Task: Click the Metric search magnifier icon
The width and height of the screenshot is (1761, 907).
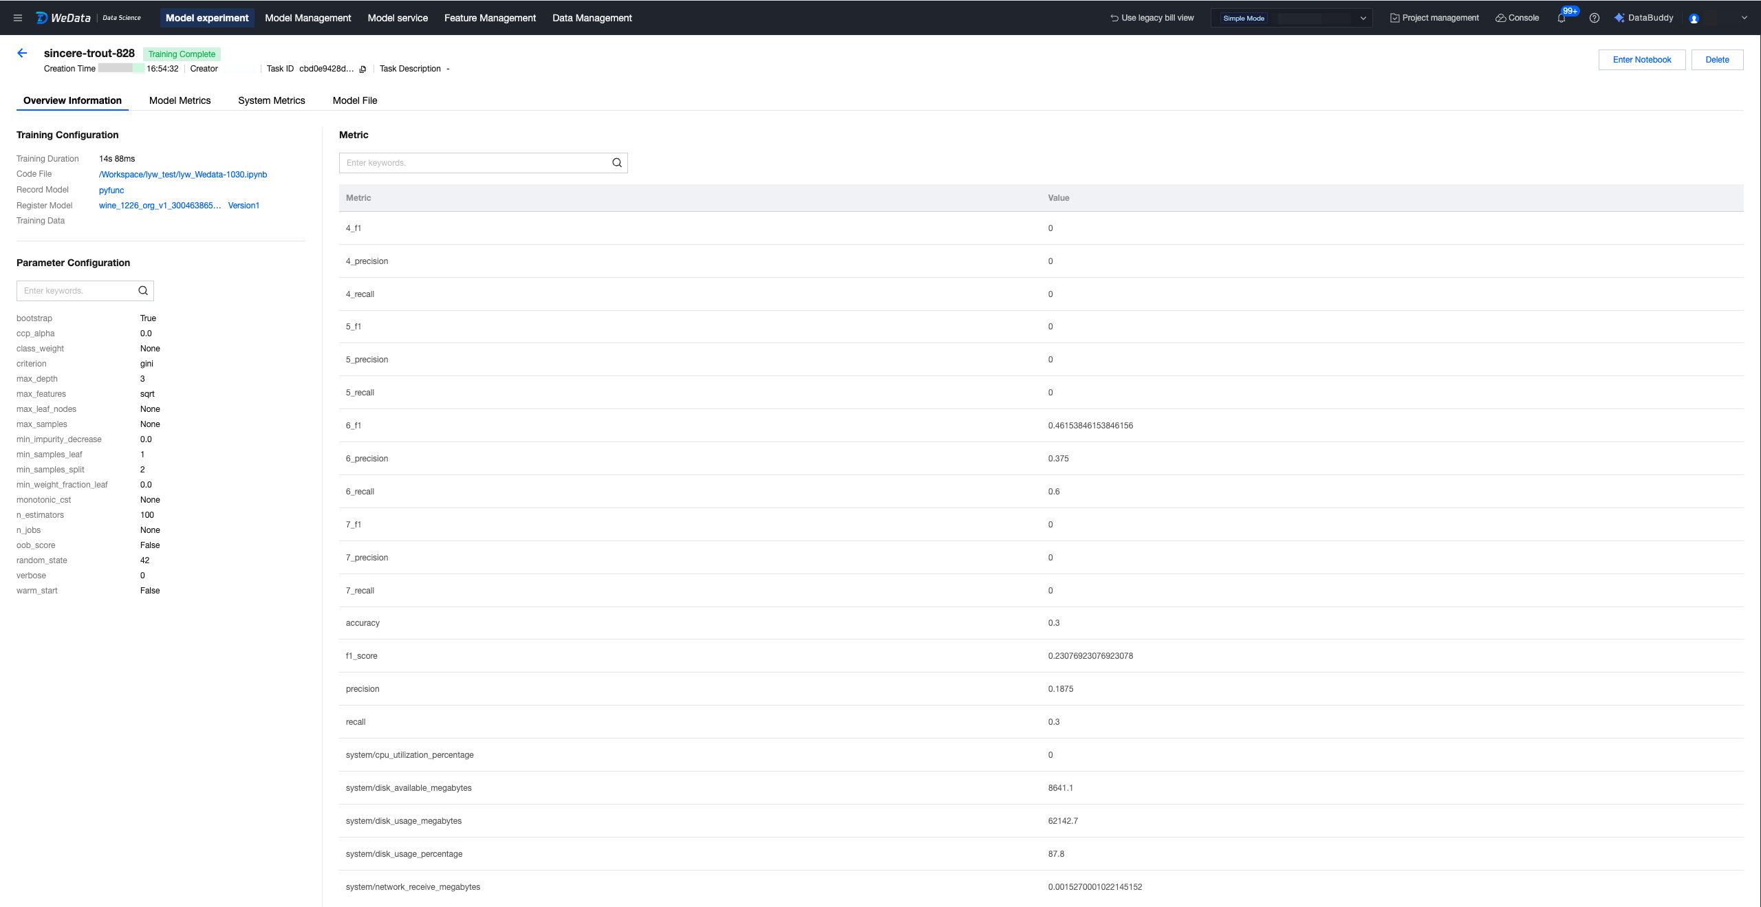Action: (617, 163)
